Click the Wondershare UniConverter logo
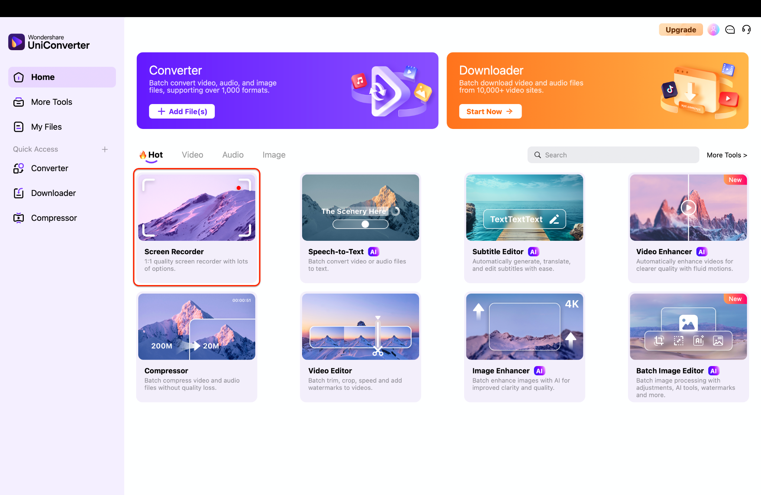Image resolution: width=761 pixels, height=495 pixels. click(49, 42)
